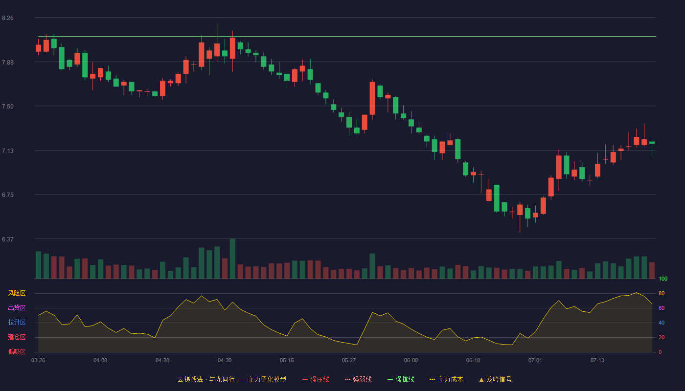Click the 03-26 date axis label
This screenshot has width=685, height=391.
click(38, 360)
